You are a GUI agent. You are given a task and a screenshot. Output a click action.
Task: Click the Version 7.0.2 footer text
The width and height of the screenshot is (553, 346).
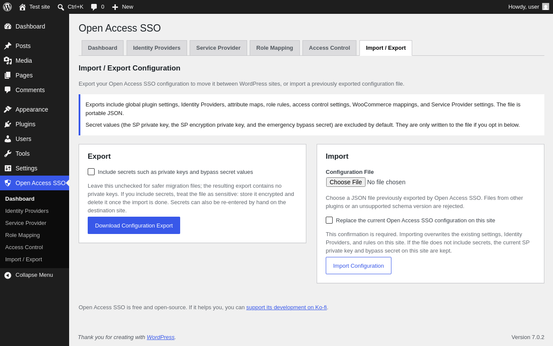click(528, 337)
